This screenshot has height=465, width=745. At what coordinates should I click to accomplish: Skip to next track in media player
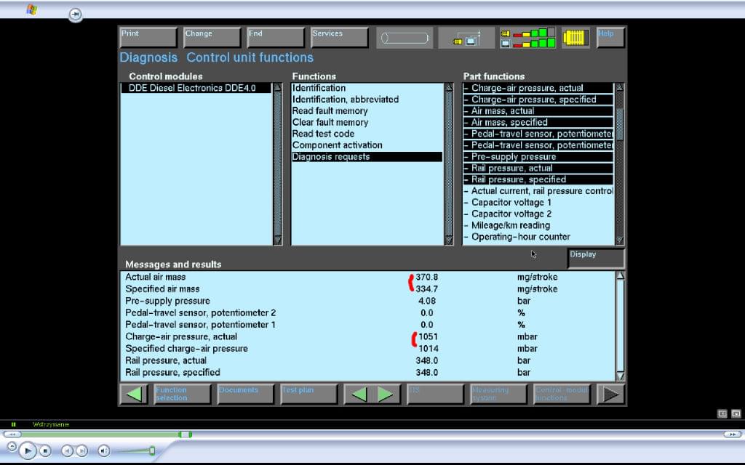click(81, 450)
